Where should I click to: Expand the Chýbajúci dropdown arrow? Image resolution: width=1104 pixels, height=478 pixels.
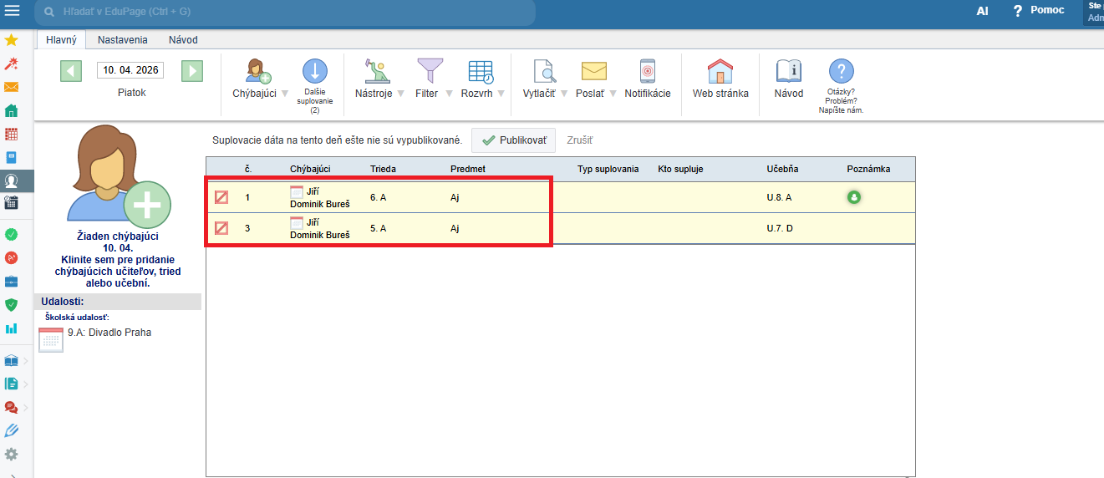click(x=284, y=94)
